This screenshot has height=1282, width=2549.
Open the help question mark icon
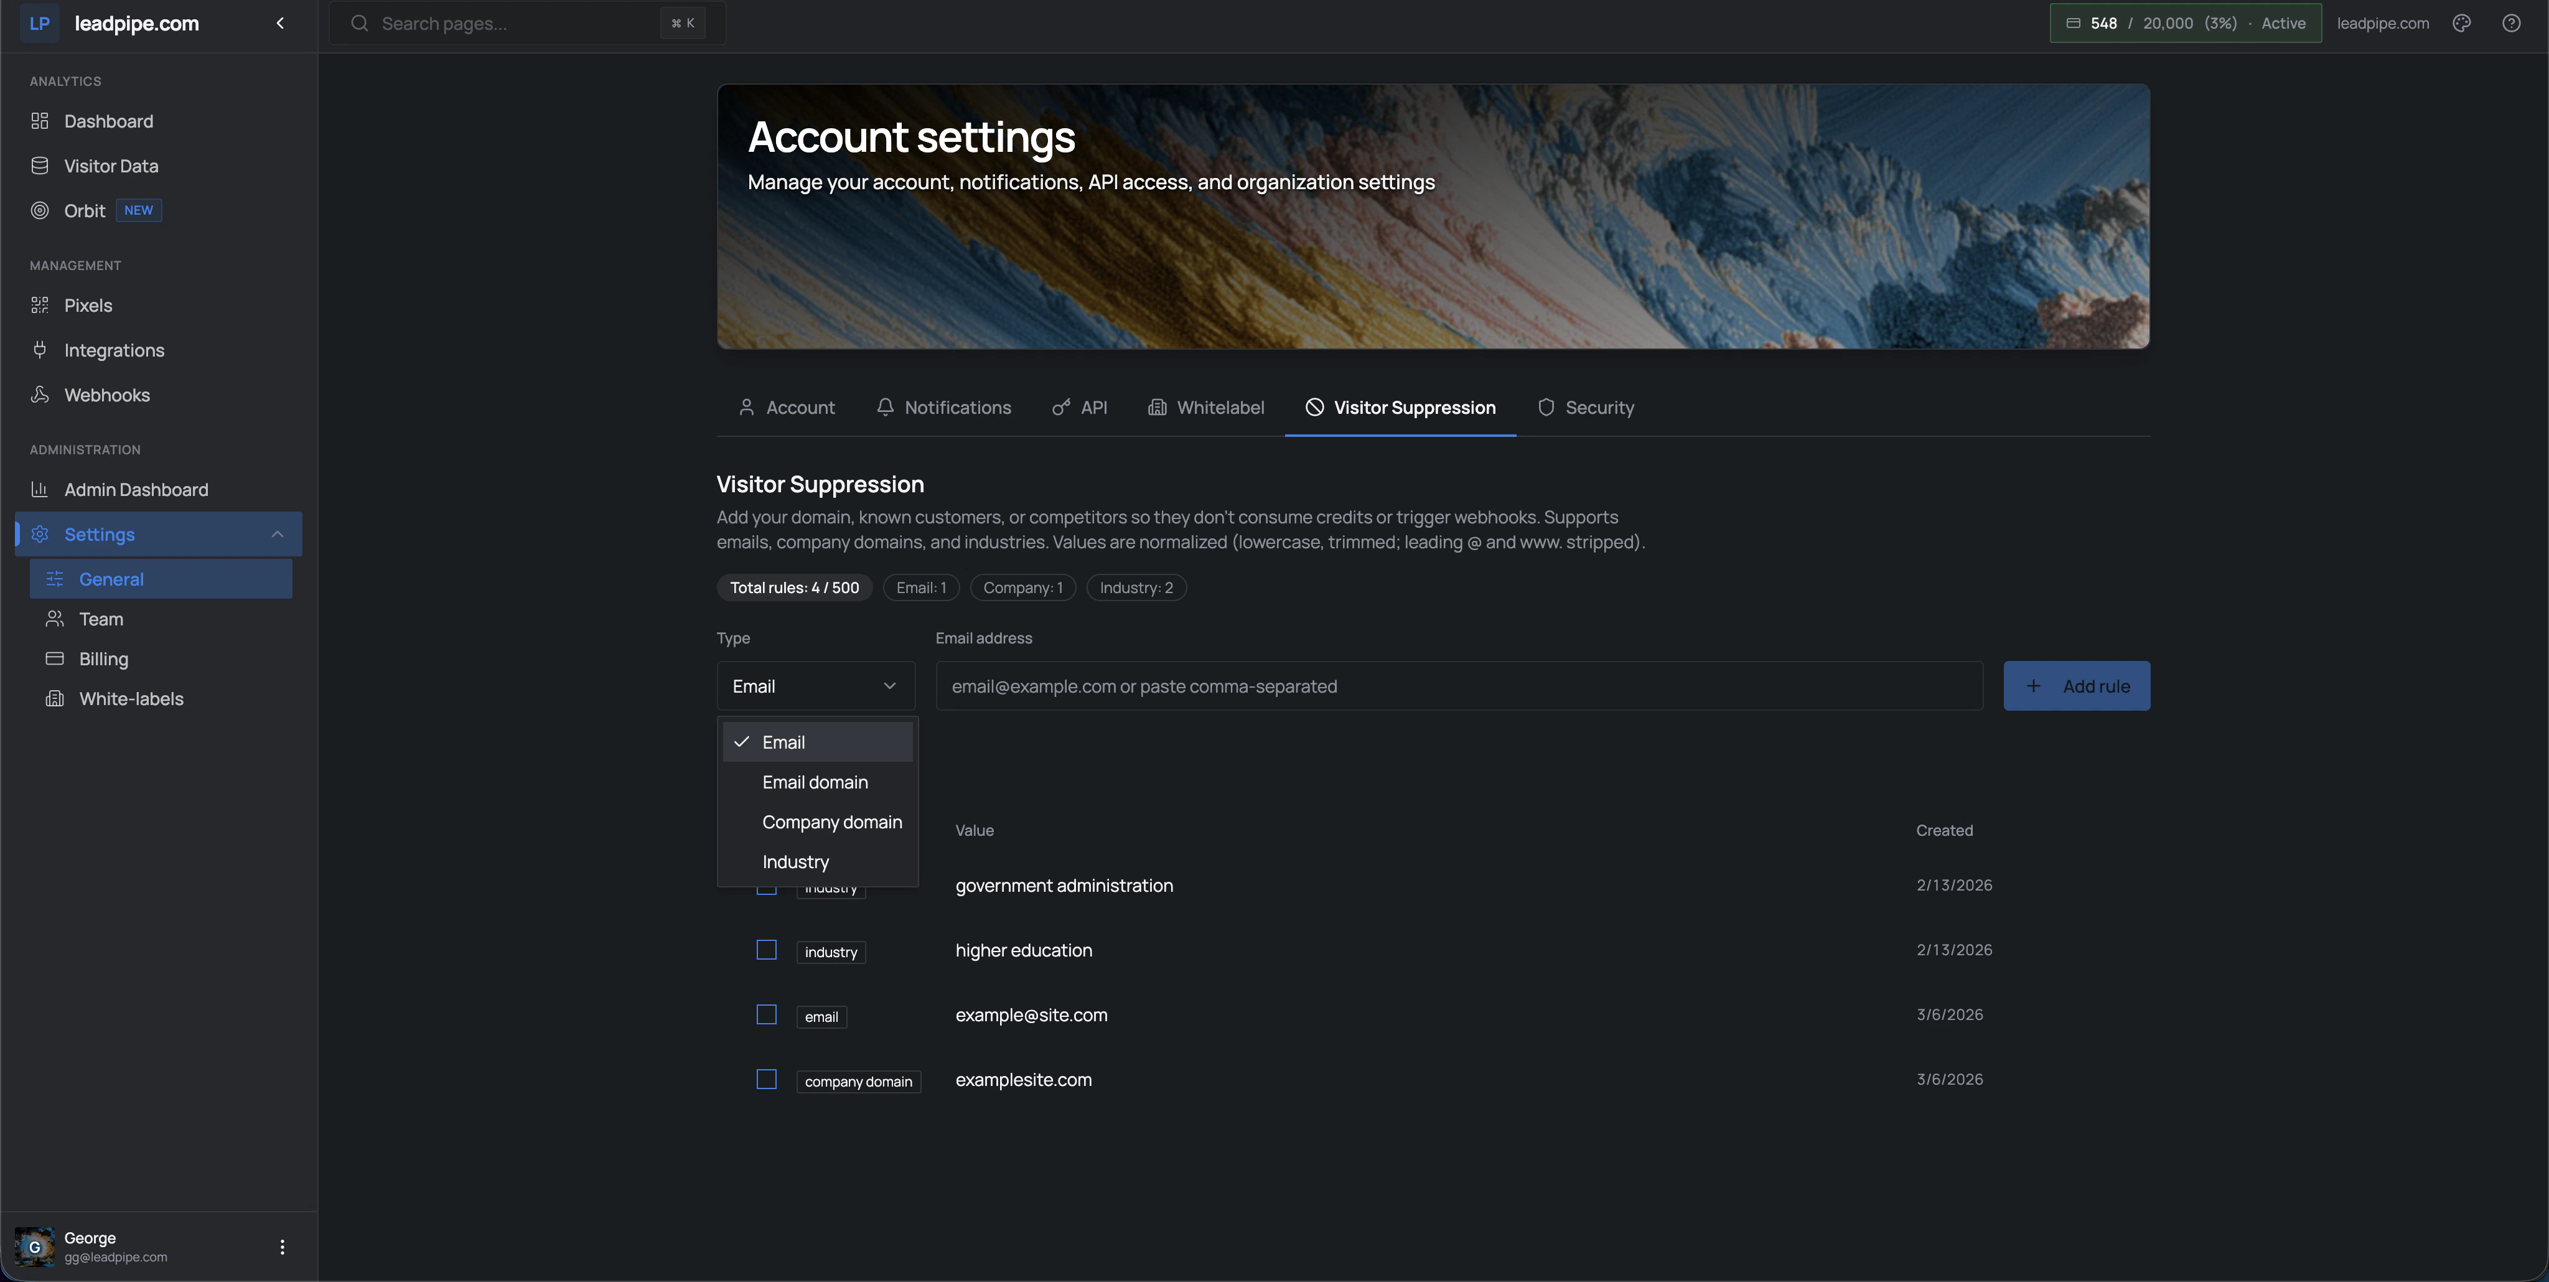click(x=2510, y=23)
